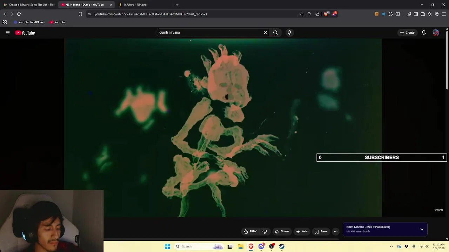This screenshot has height=252, width=449.
Task: Open Brave browser taskbar icon
Action: [x=251, y=246]
